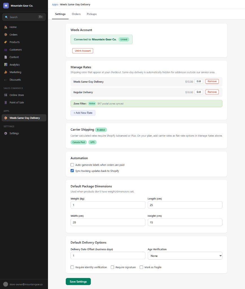Open Analytics from the sidebar

coord(14,65)
